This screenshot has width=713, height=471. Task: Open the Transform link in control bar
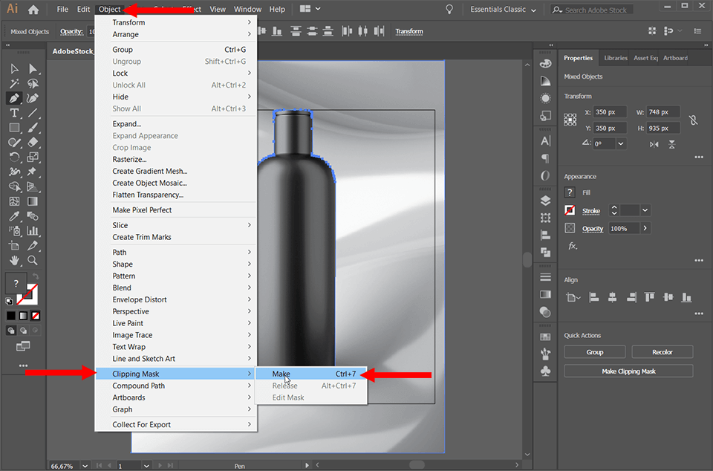tap(408, 31)
